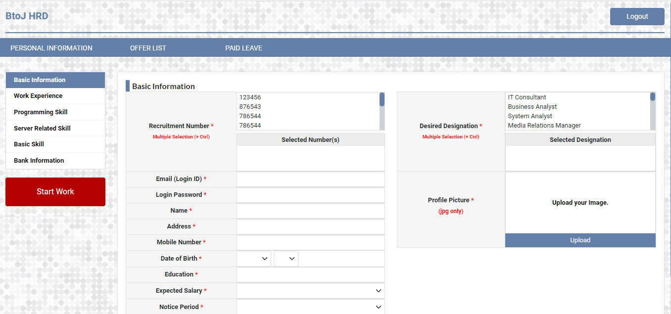This screenshot has height=314, width=671.
Task: Expand the Expected Salary dropdown
Action: tap(310, 291)
